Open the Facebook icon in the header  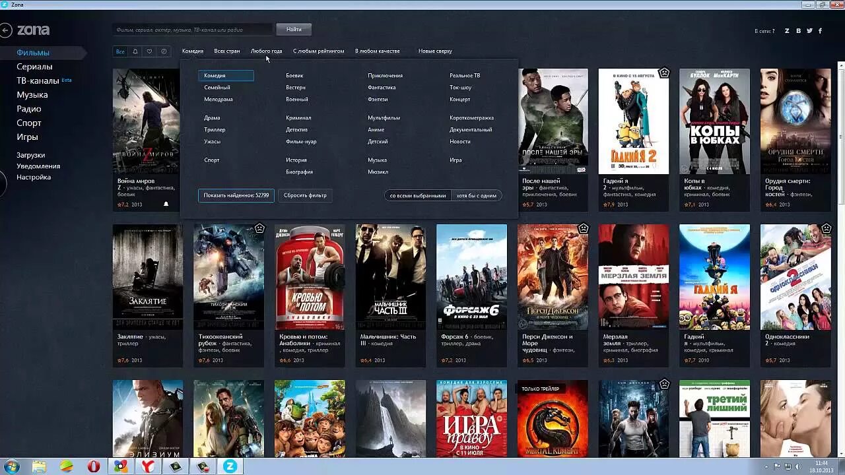[x=821, y=30]
